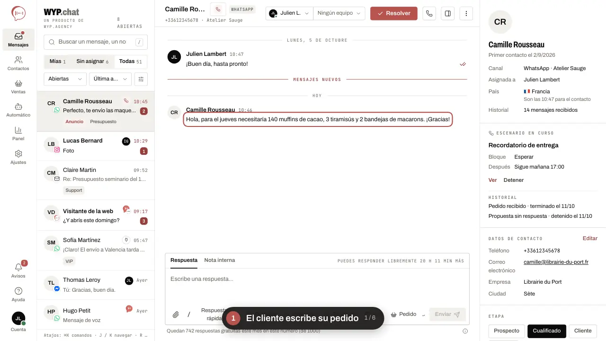Open the Avisos bell notifications
The image size is (606, 341).
click(18, 270)
